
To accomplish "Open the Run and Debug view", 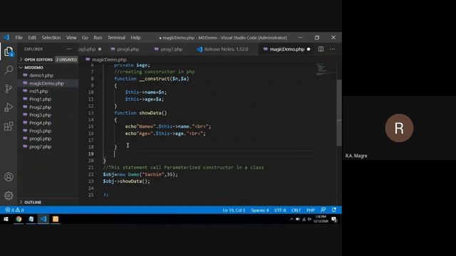I will [x=9, y=107].
